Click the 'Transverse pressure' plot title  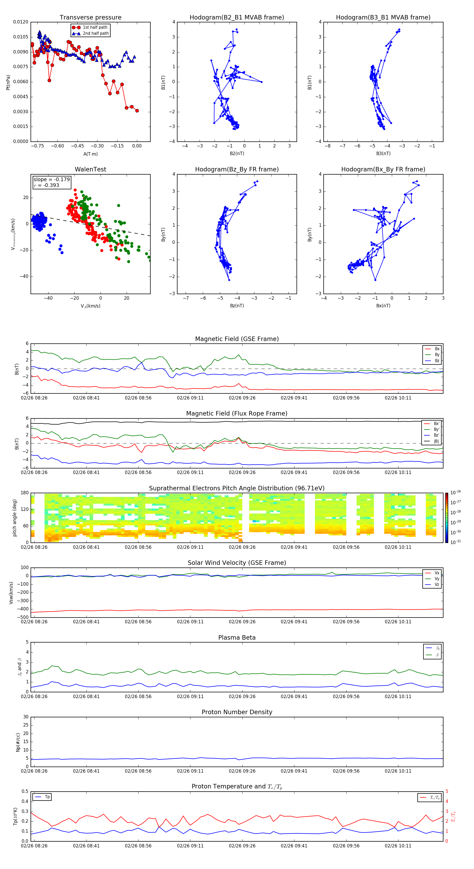(x=90, y=18)
